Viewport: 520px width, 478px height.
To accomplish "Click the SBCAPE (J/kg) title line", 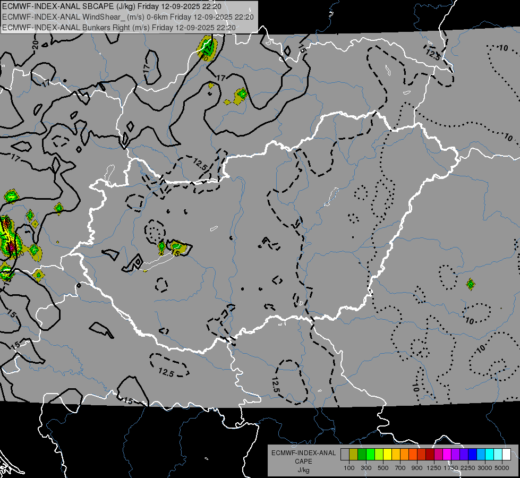I will (x=112, y=6).
